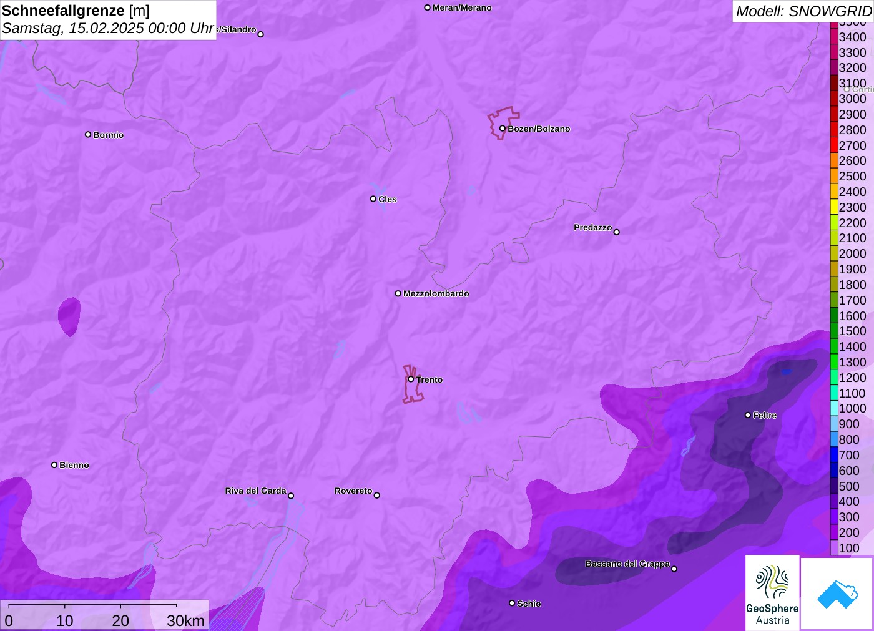The image size is (874, 631).
Task: Click the 10 scale bar label
Action: pyautogui.click(x=65, y=620)
